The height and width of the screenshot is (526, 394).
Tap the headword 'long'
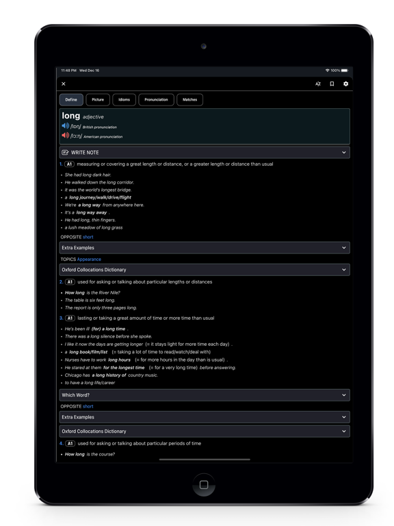[70, 116]
